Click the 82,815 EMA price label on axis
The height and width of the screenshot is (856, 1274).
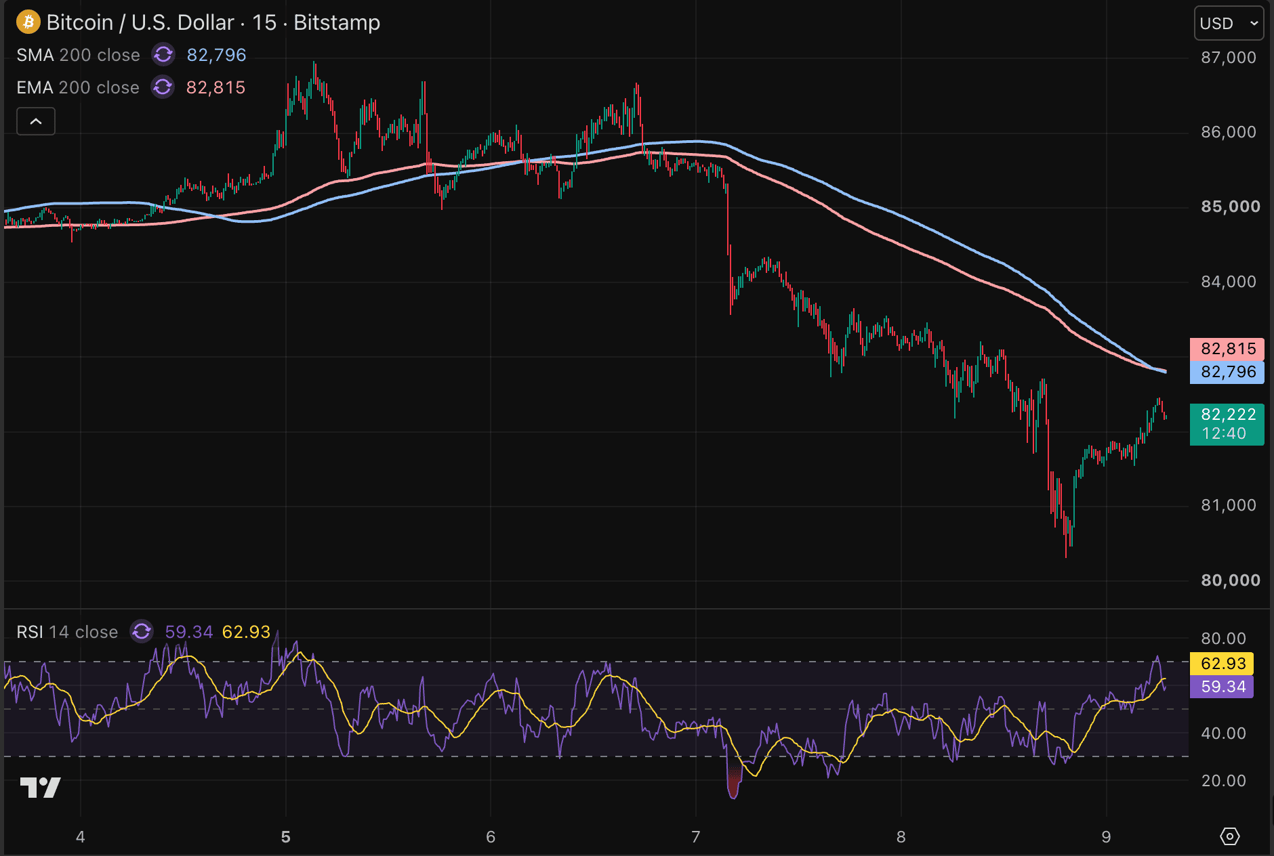(1227, 349)
